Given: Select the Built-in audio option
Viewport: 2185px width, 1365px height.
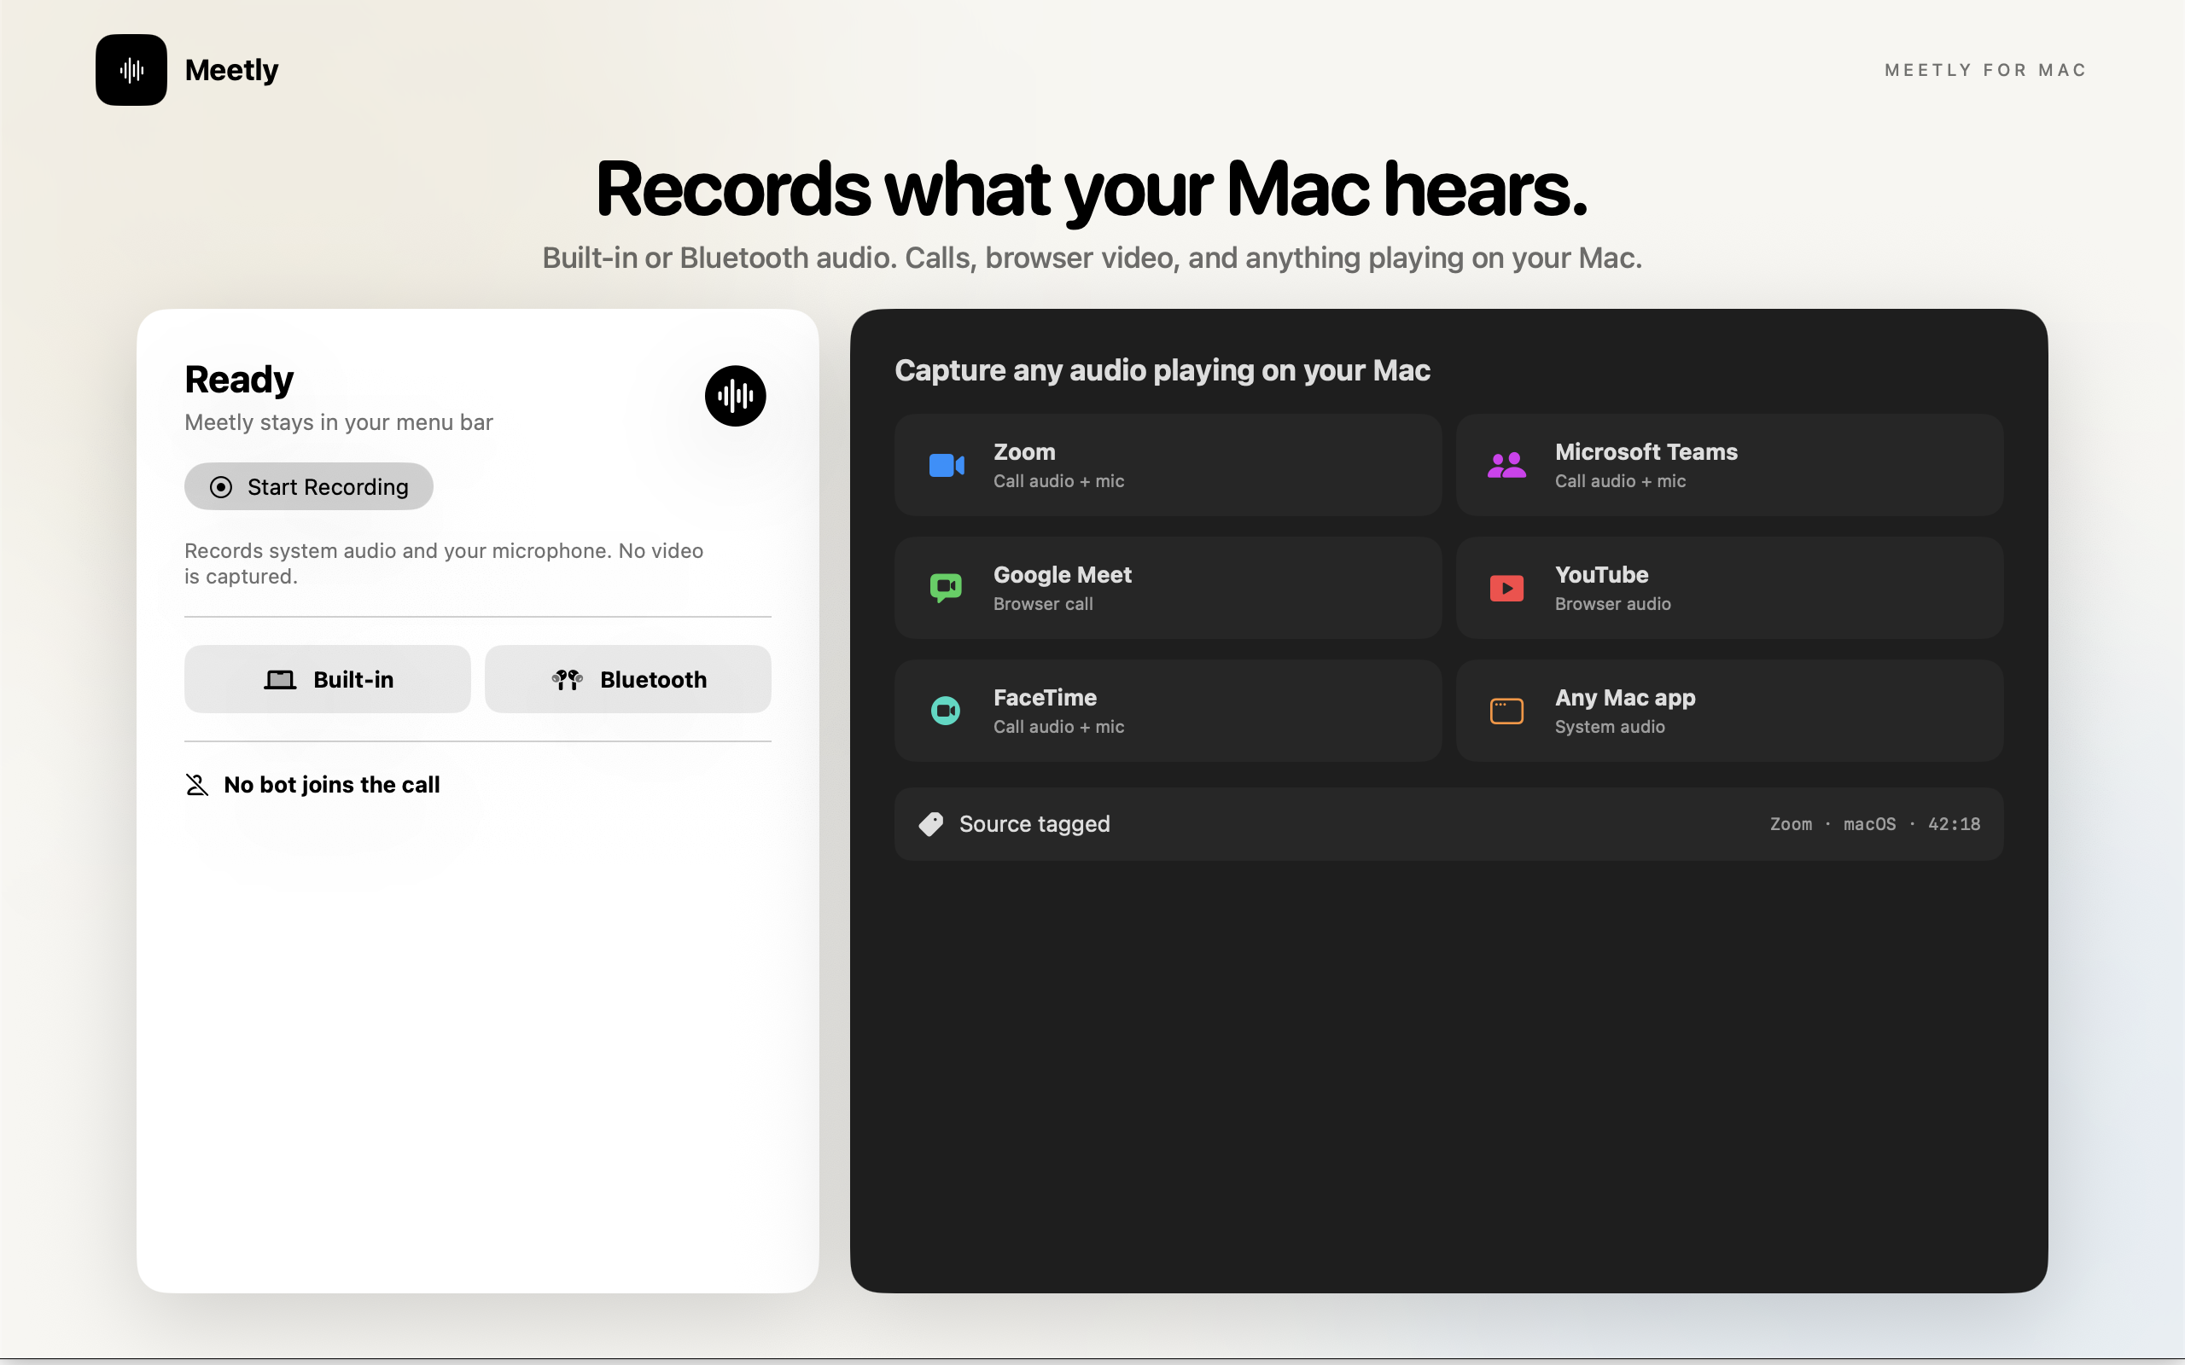Looking at the screenshot, I should [x=328, y=679].
